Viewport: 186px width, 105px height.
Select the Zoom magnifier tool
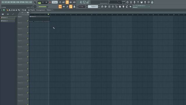[x=23, y=10]
